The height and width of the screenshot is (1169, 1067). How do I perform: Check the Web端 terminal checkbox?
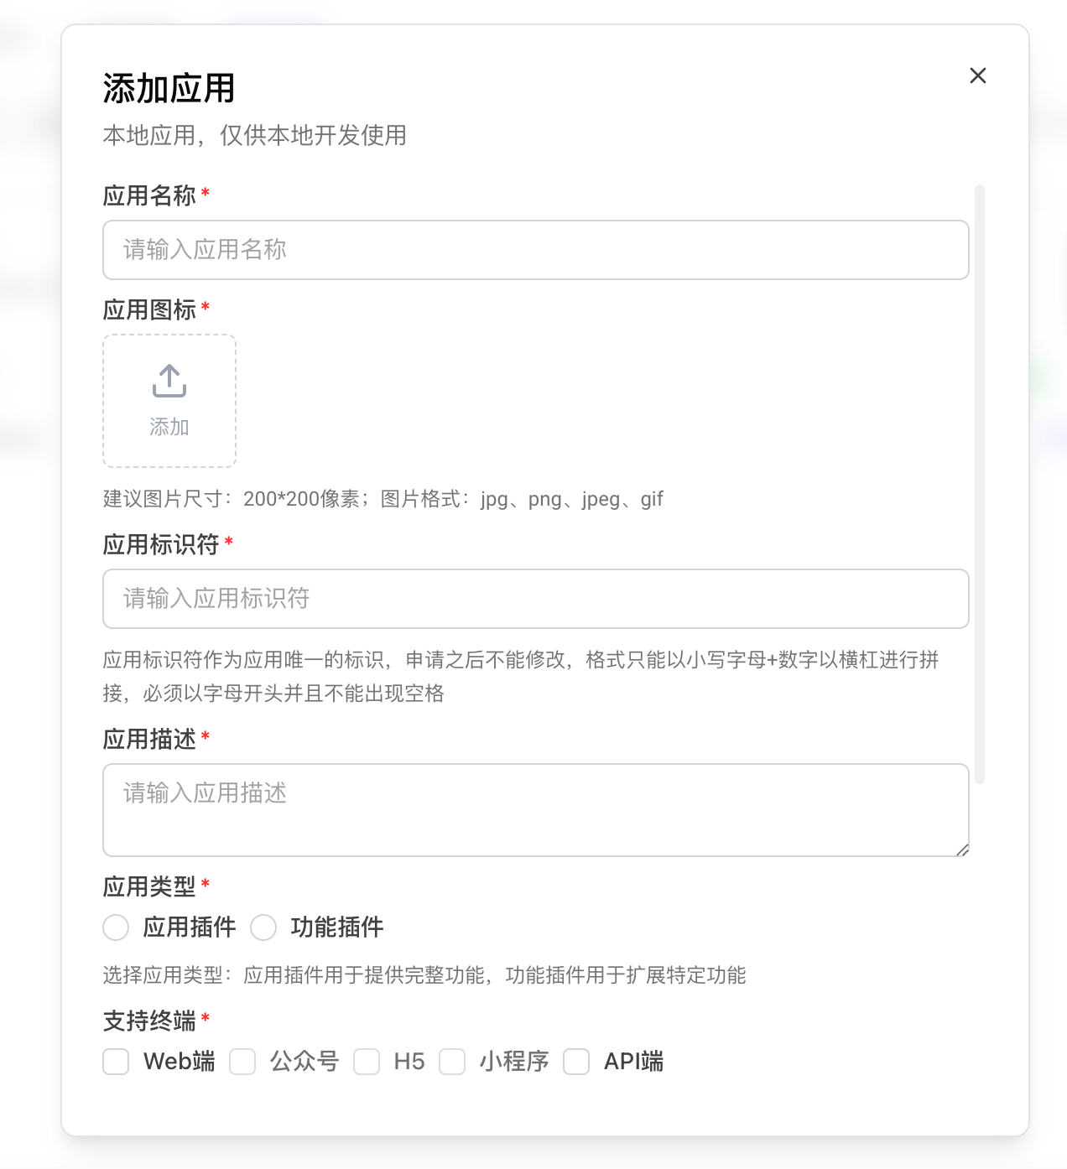pos(116,1062)
